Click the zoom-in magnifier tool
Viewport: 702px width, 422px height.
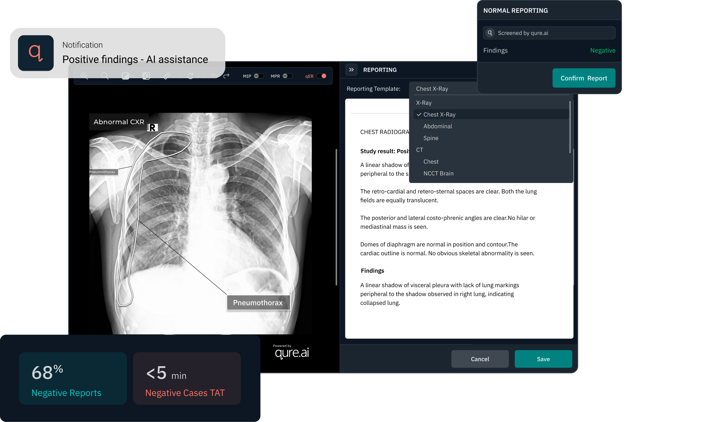(x=84, y=76)
